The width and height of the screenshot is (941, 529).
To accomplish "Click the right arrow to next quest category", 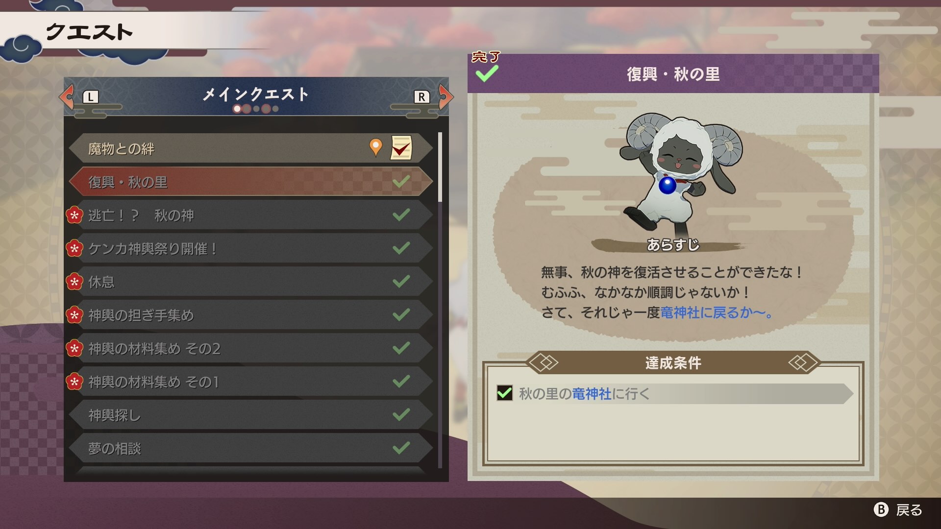I will point(446,96).
